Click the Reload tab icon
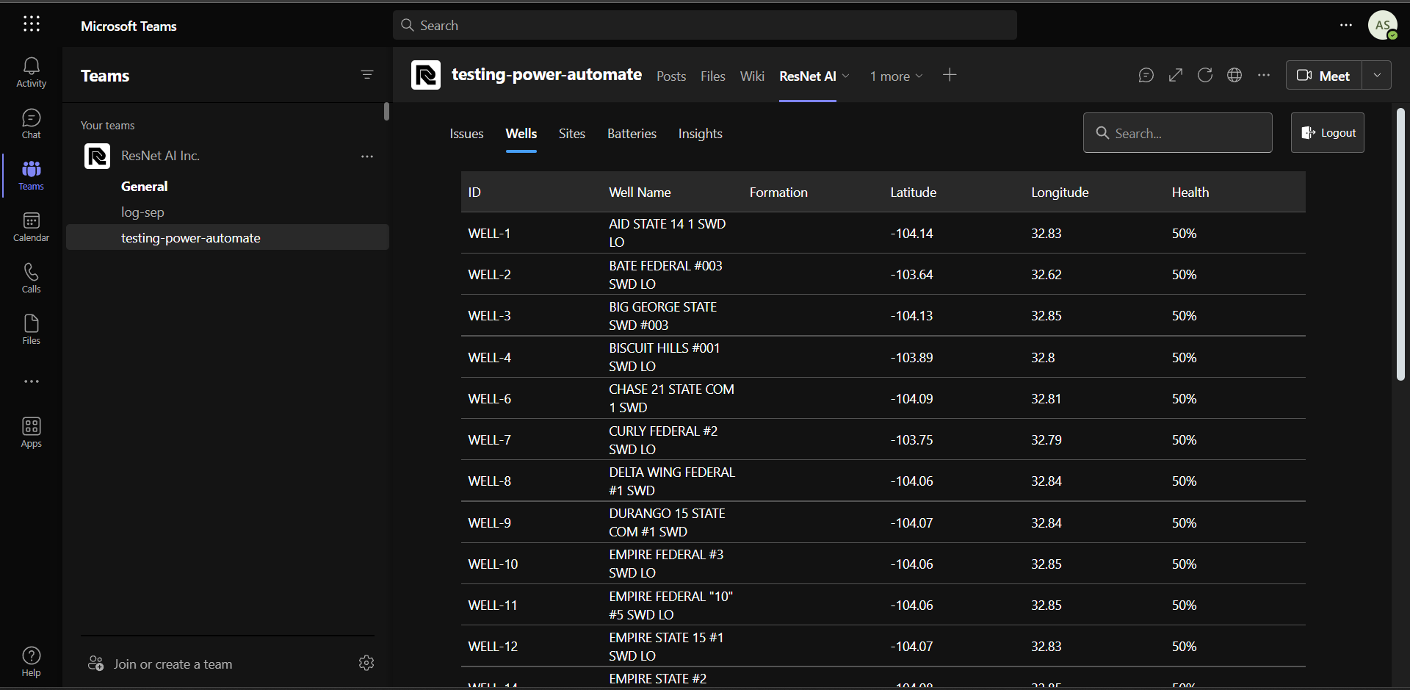Viewport: 1410px width, 690px height. (x=1205, y=75)
